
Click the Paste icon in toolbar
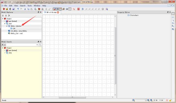point(31,9)
